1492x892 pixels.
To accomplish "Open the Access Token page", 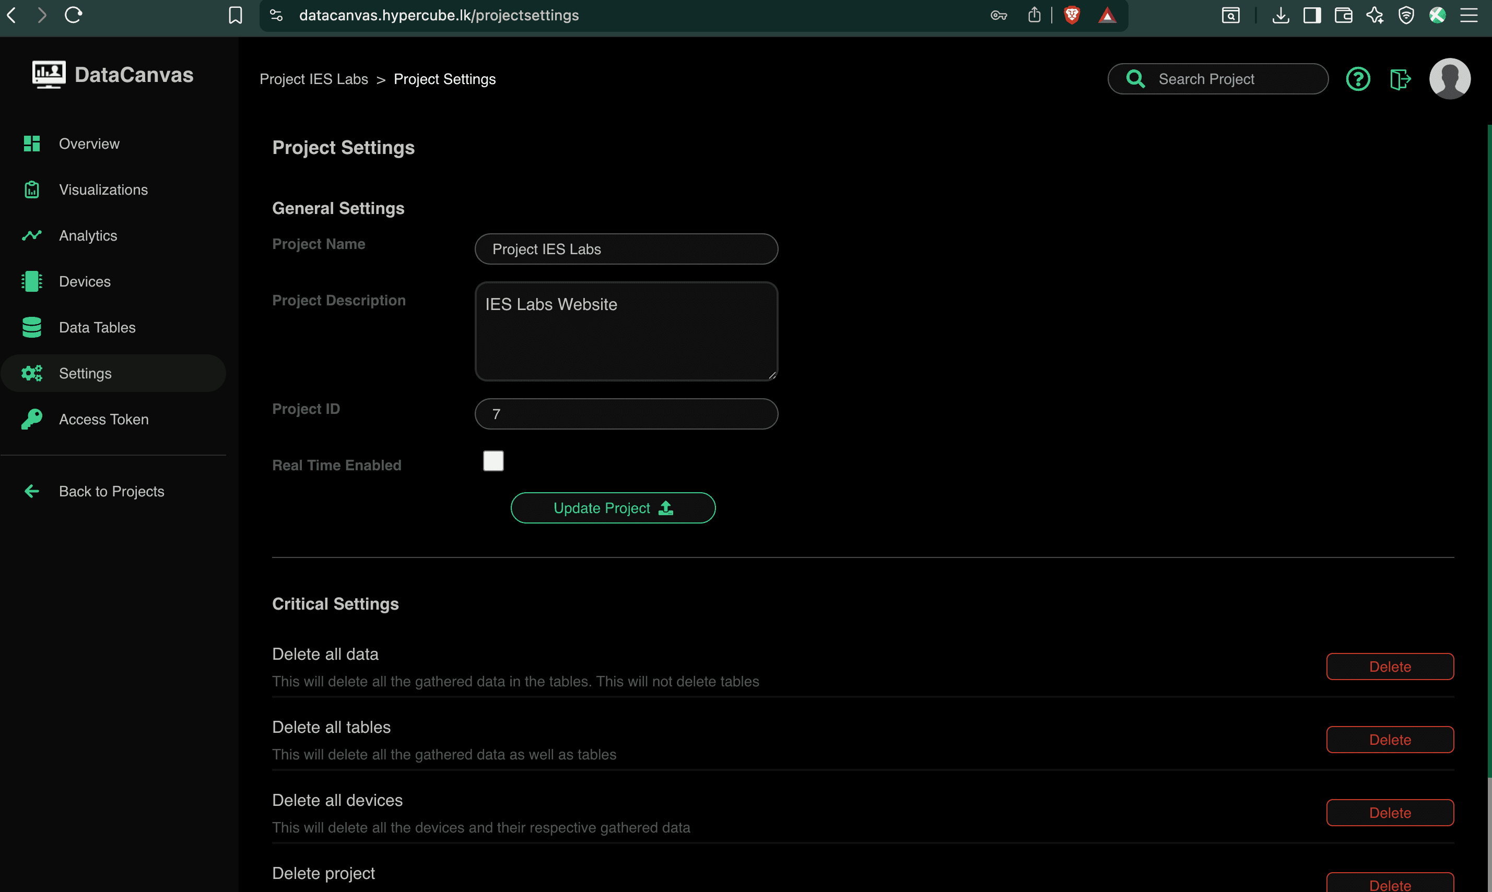I will (x=104, y=419).
